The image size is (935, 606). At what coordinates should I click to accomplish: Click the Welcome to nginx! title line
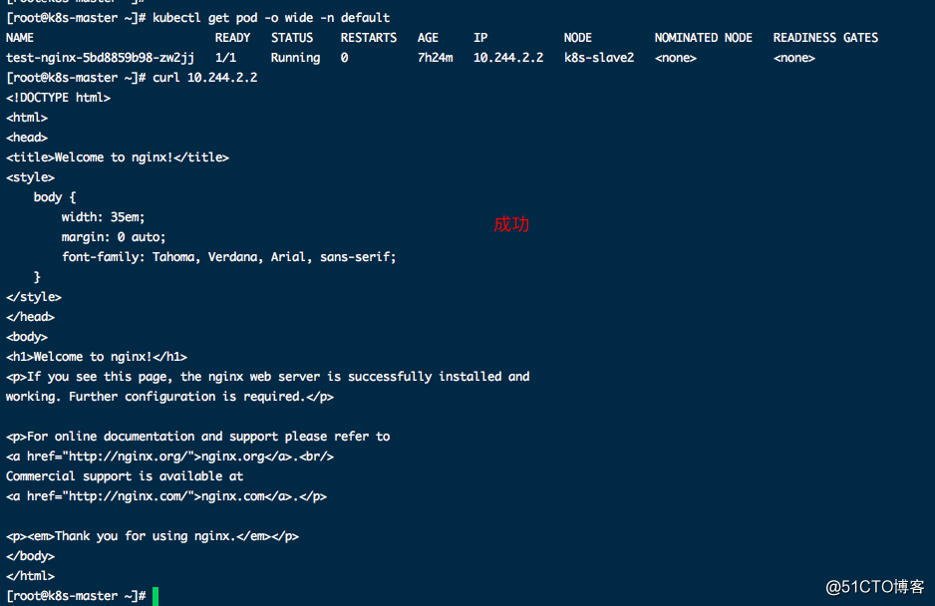118,157
